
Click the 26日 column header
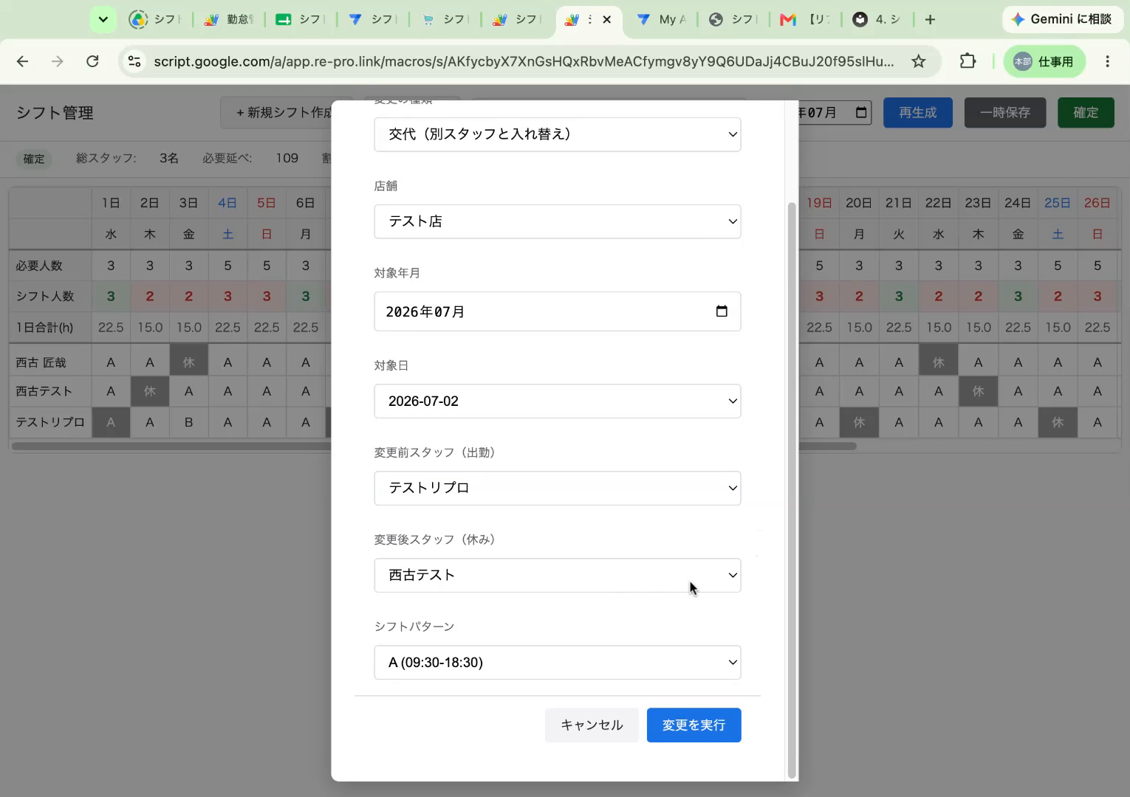point(1098,203)
